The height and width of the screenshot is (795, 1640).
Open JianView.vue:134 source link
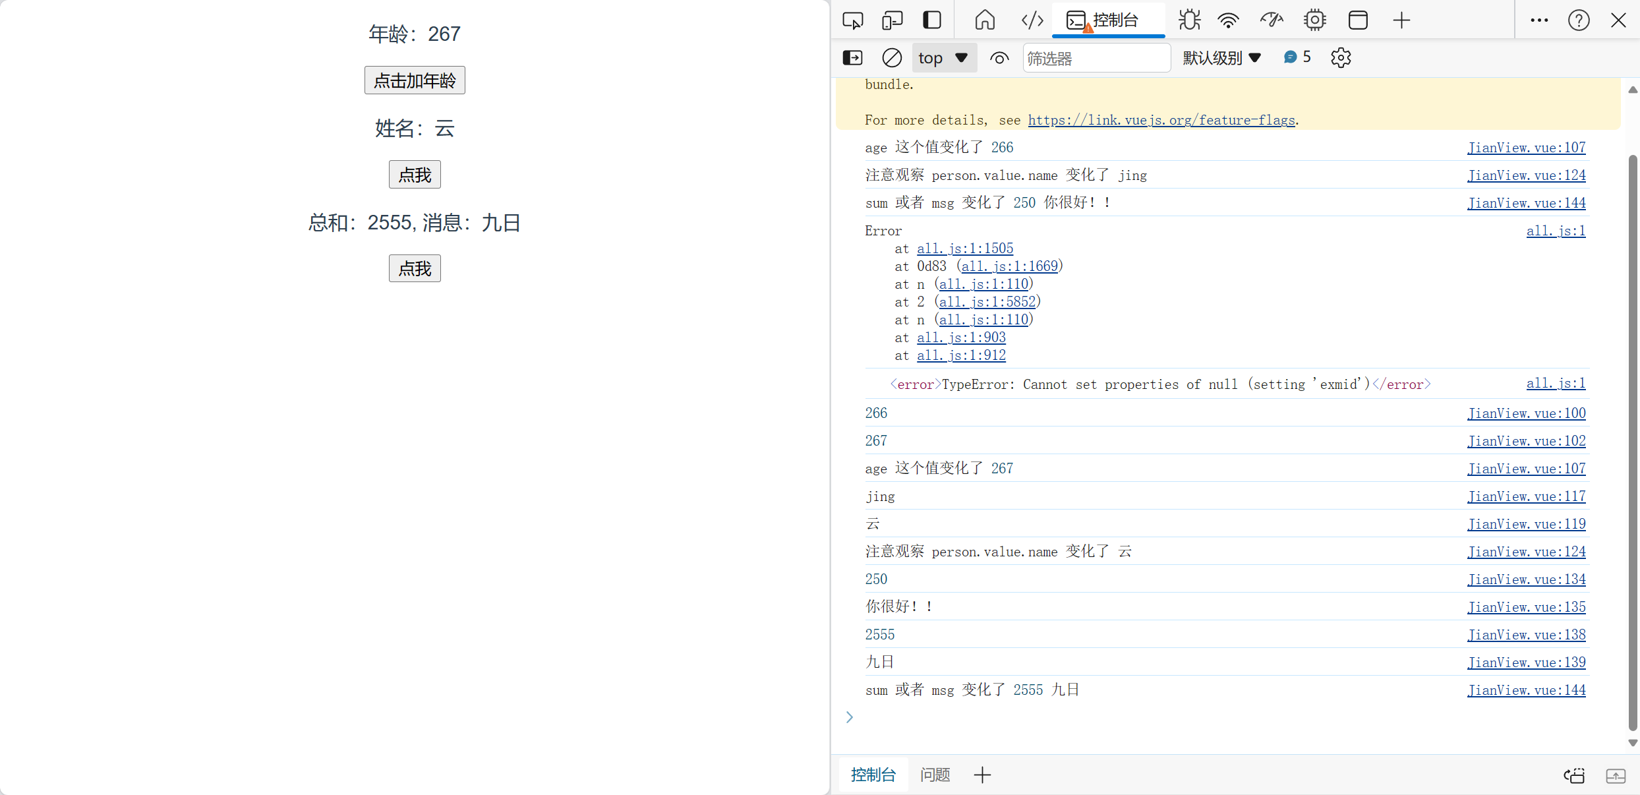click(1526, 579)
